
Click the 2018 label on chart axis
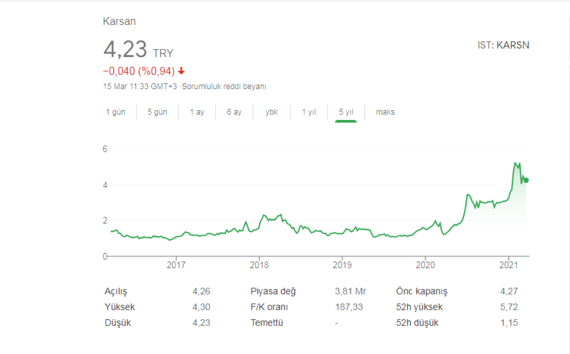point(259,265)
